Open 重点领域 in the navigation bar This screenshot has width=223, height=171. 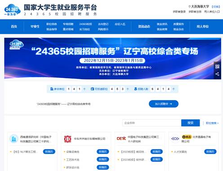pos(68,29)
